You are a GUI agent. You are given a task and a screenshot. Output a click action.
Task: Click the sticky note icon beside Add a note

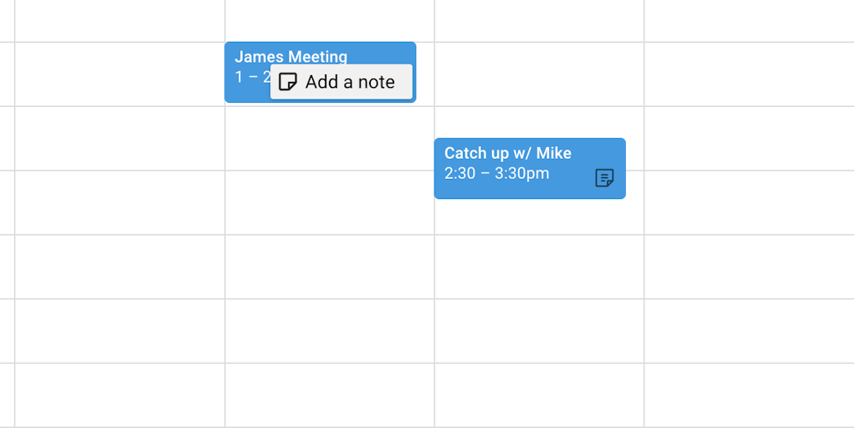pos(288,82)
